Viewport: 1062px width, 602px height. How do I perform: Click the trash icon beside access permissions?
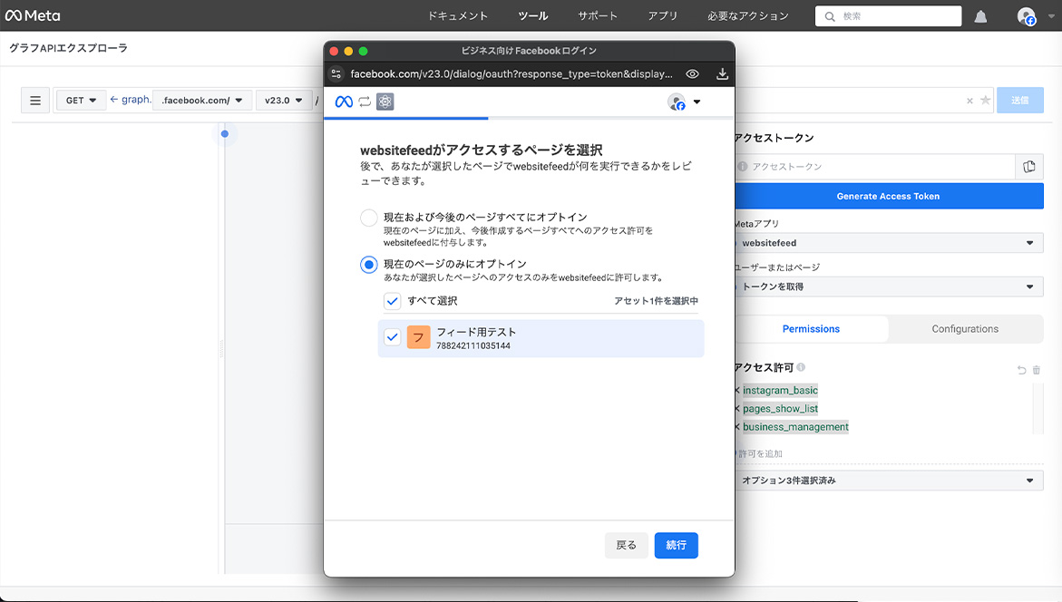click(1037, 370)
